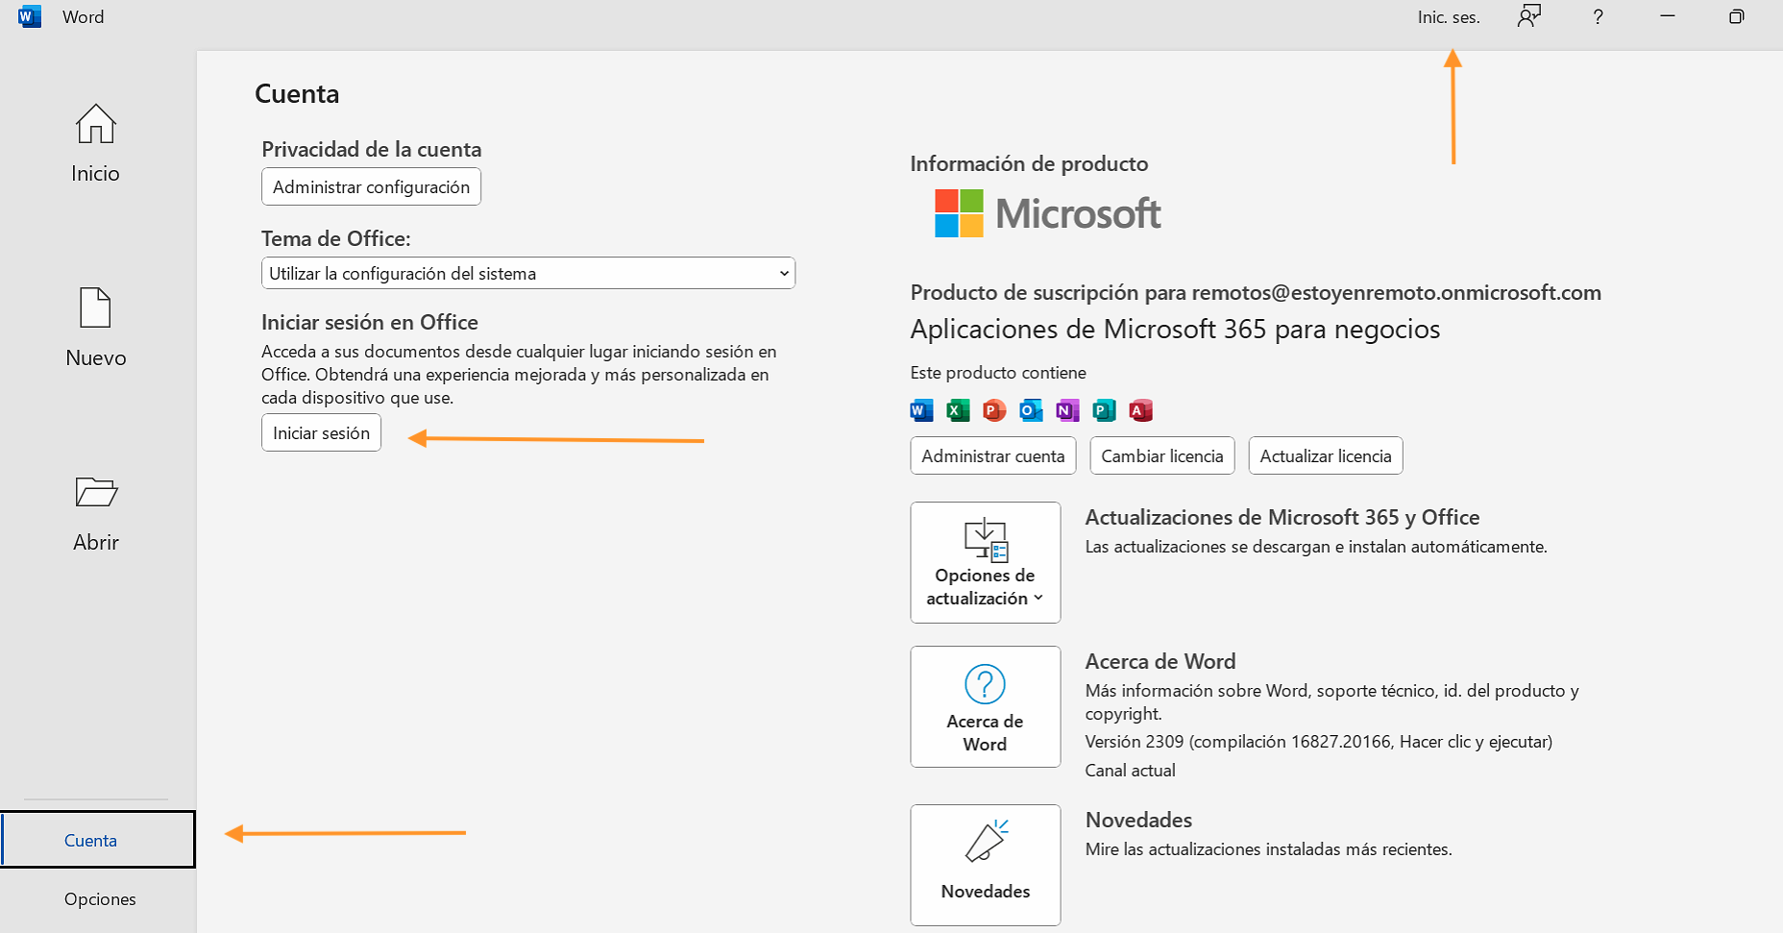This screenshot has height=933, width=1783.
Task: Click the Excel product icon
Action: [958, 410]
